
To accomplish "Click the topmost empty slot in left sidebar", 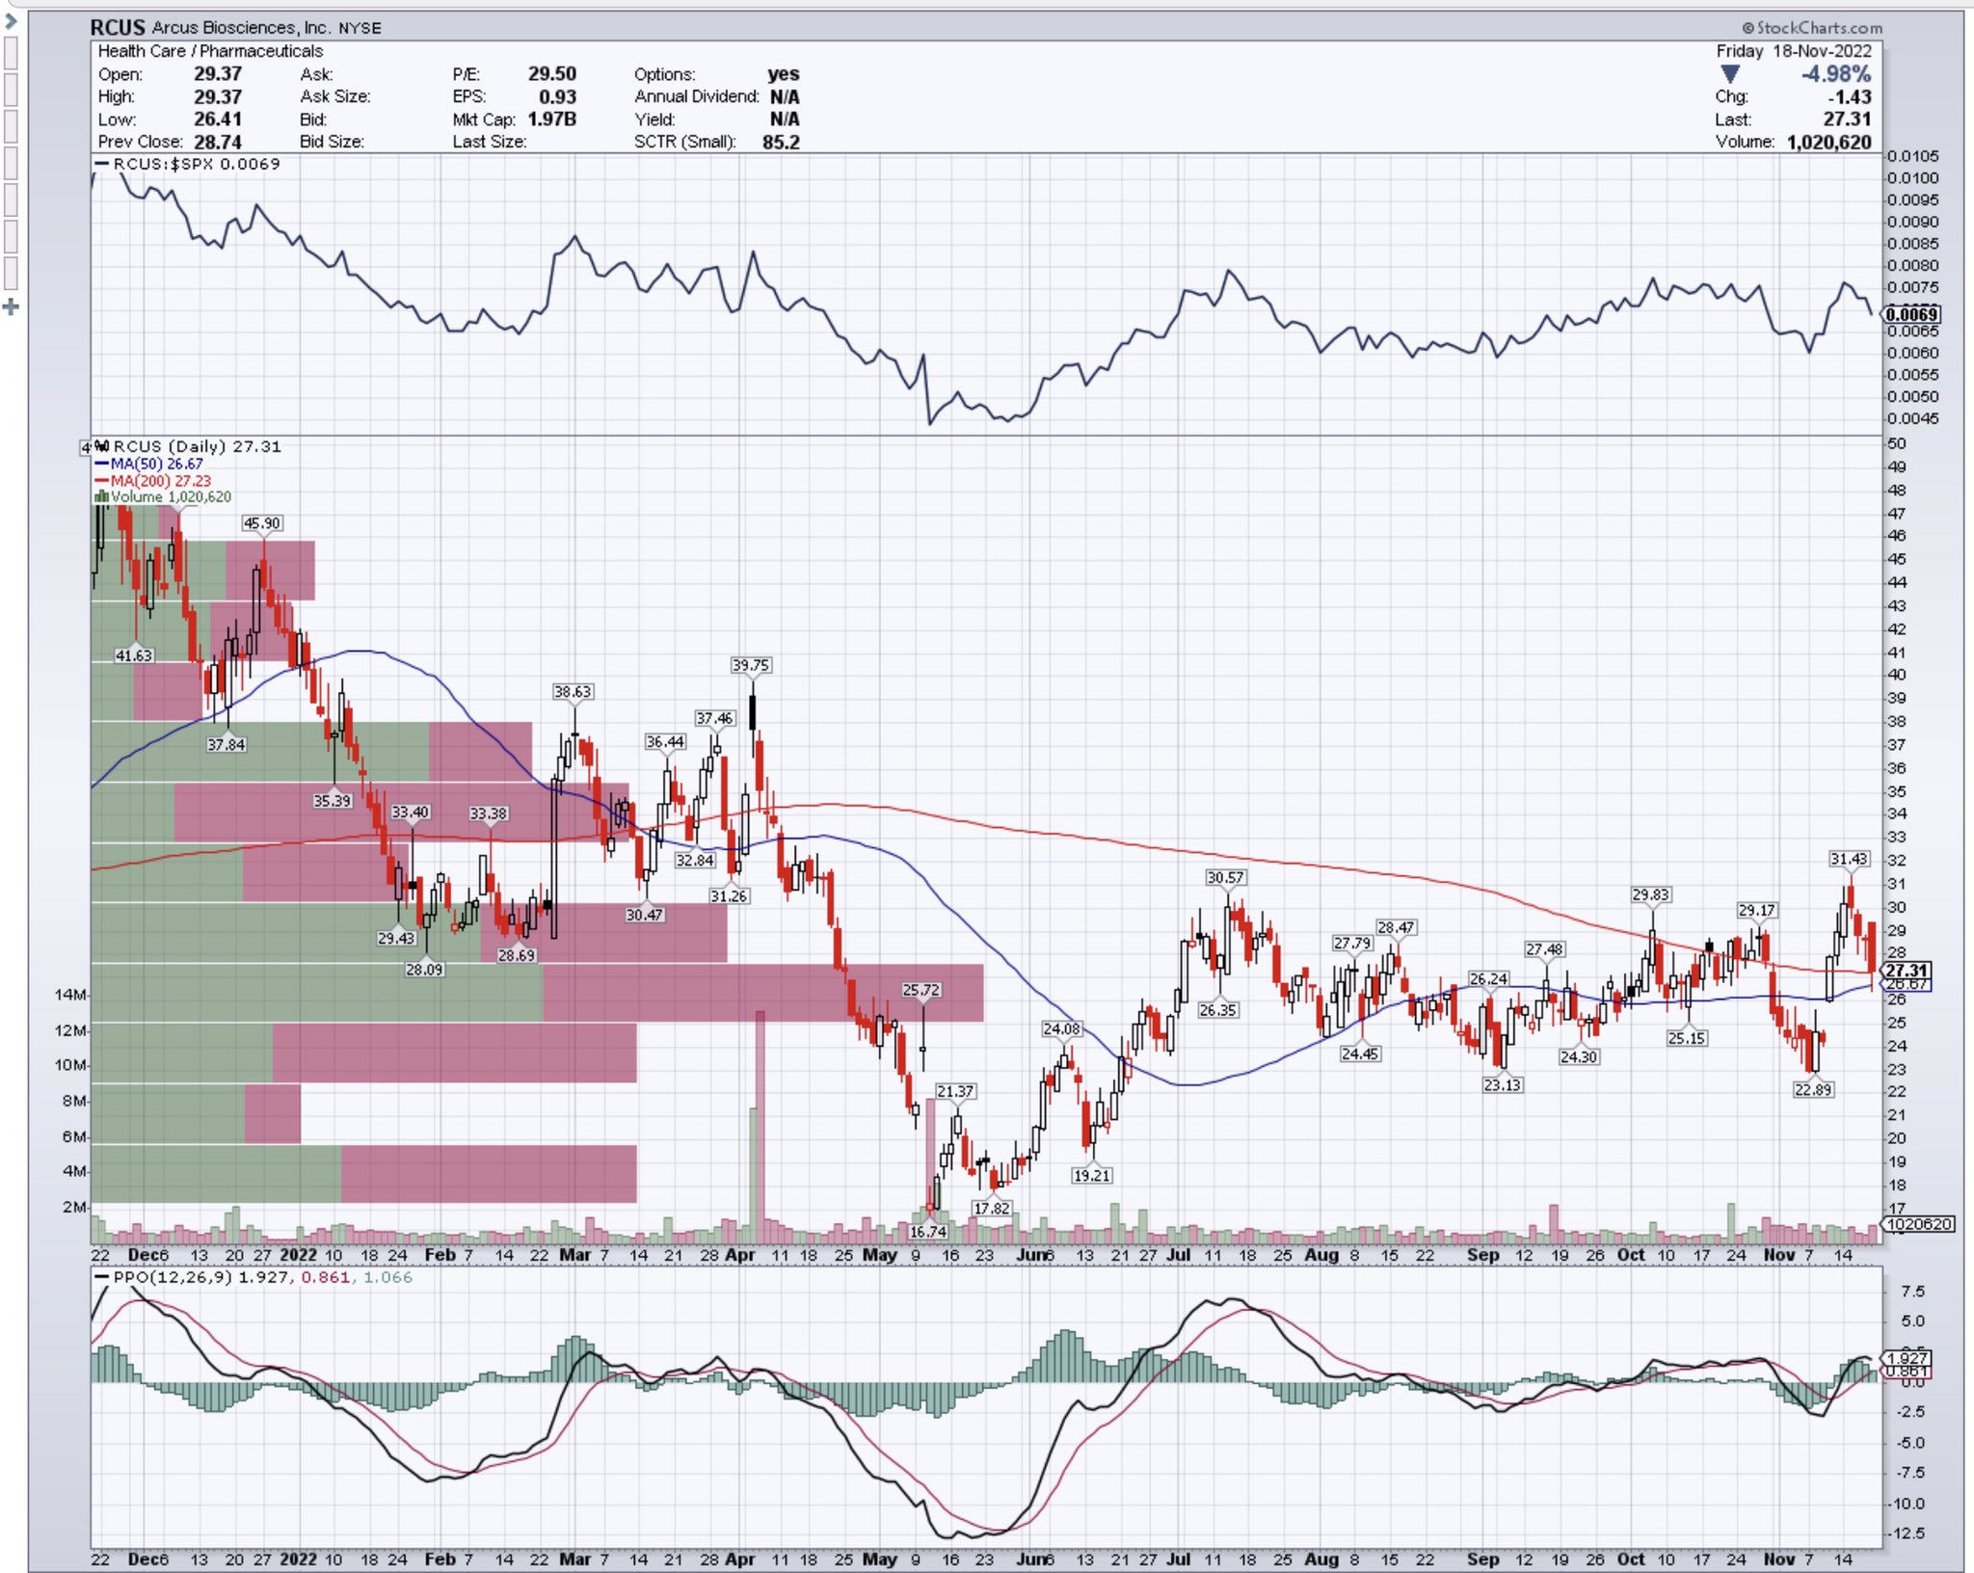I will click(x=11, y=54).
